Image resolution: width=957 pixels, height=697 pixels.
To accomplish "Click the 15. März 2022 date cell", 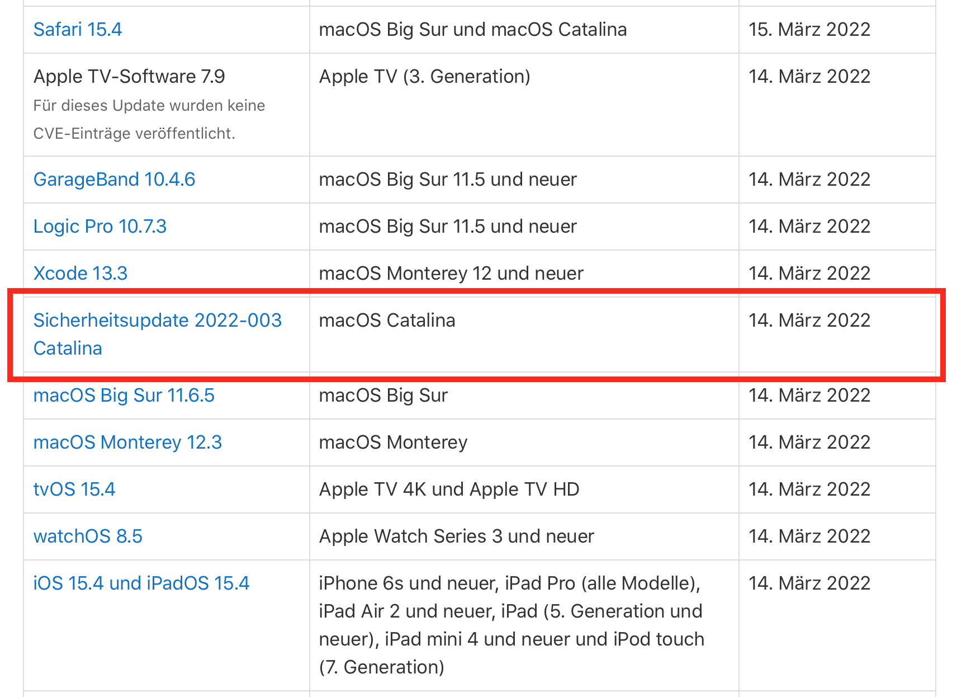I will 809,30.
